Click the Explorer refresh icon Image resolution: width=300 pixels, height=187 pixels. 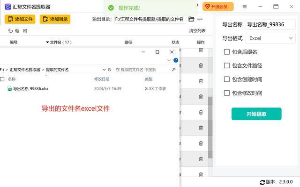point(110,70)
